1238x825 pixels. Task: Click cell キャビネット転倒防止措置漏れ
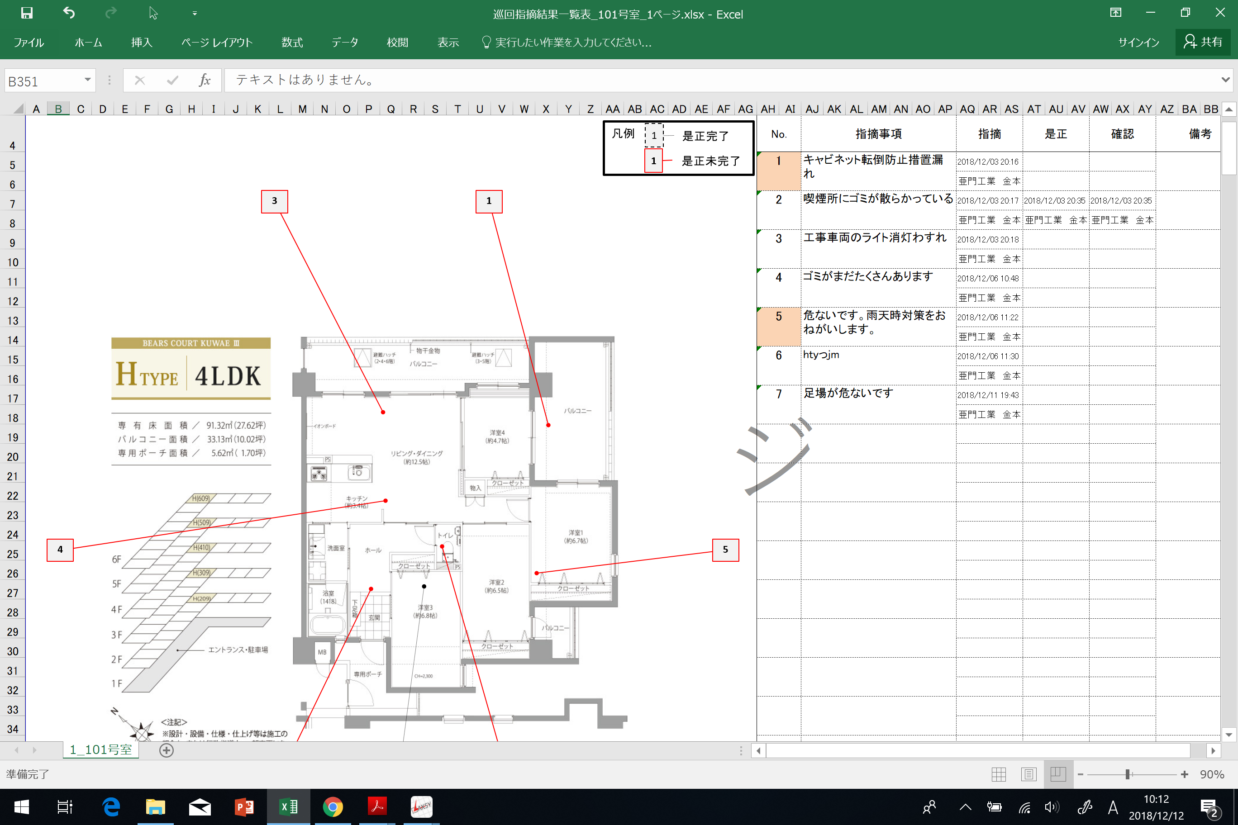point(878,171)
